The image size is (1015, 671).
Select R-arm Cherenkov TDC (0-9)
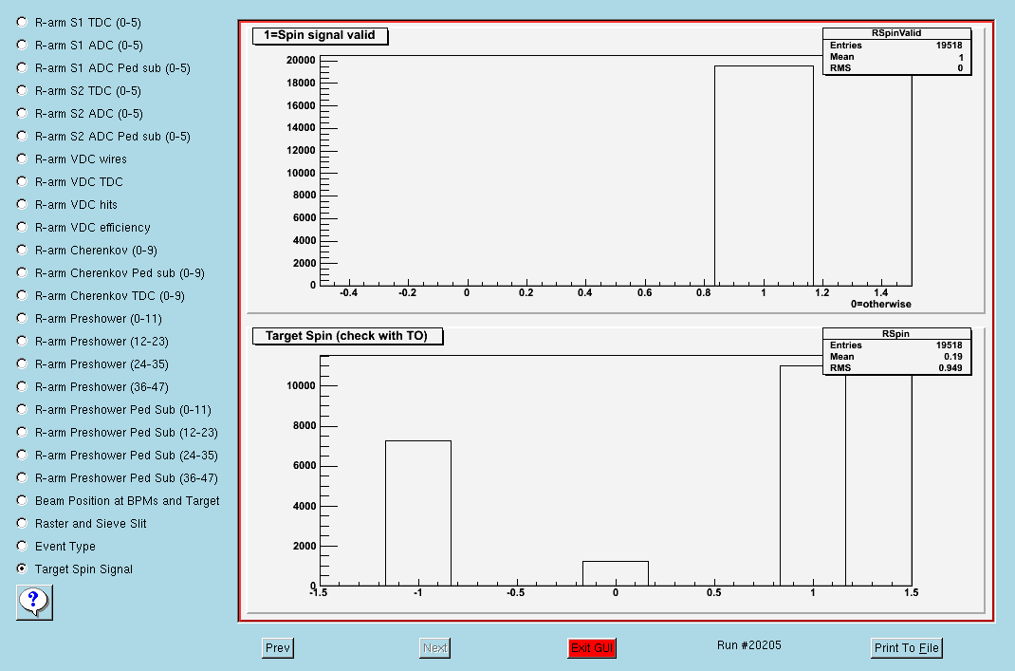click(22, 295)
